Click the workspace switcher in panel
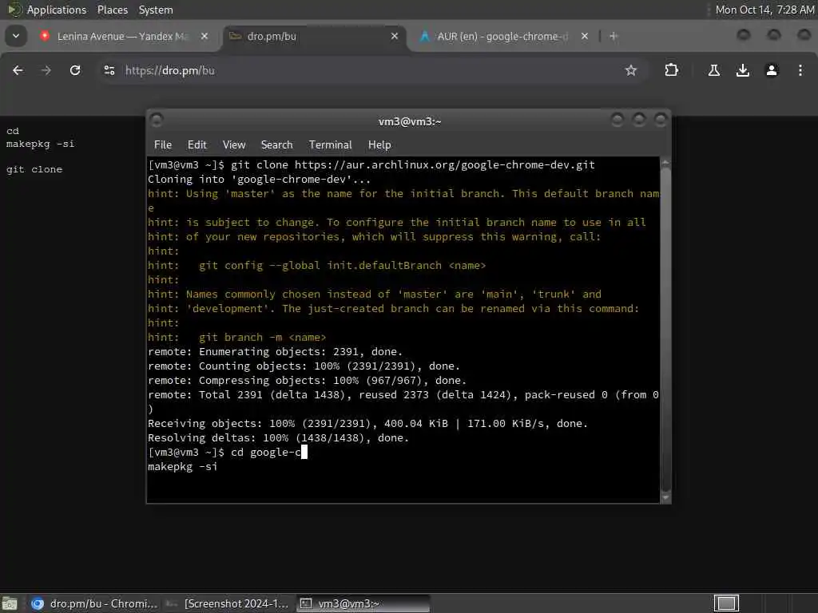Screen dimensions: 818x613 [727, 603]
